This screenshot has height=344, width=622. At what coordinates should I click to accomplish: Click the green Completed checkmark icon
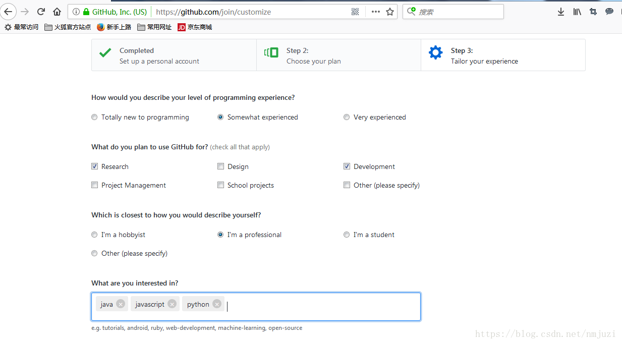pyautogui.click(x=105, y=52)
